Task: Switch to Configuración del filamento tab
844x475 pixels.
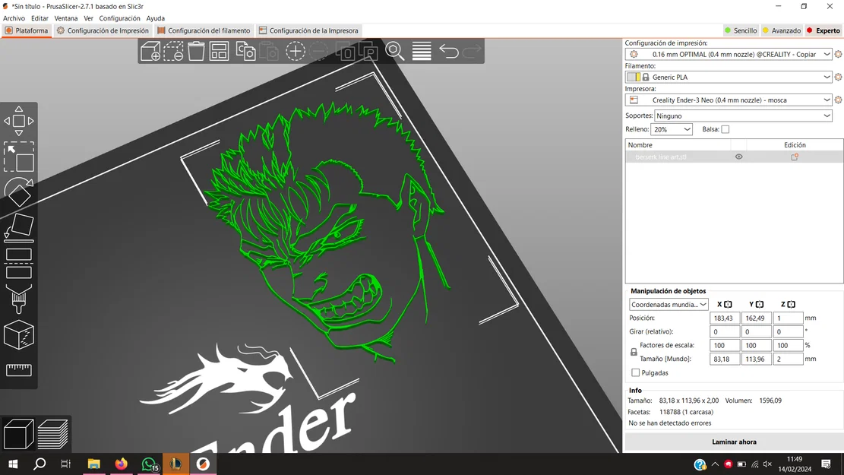Action: (204, 30)
